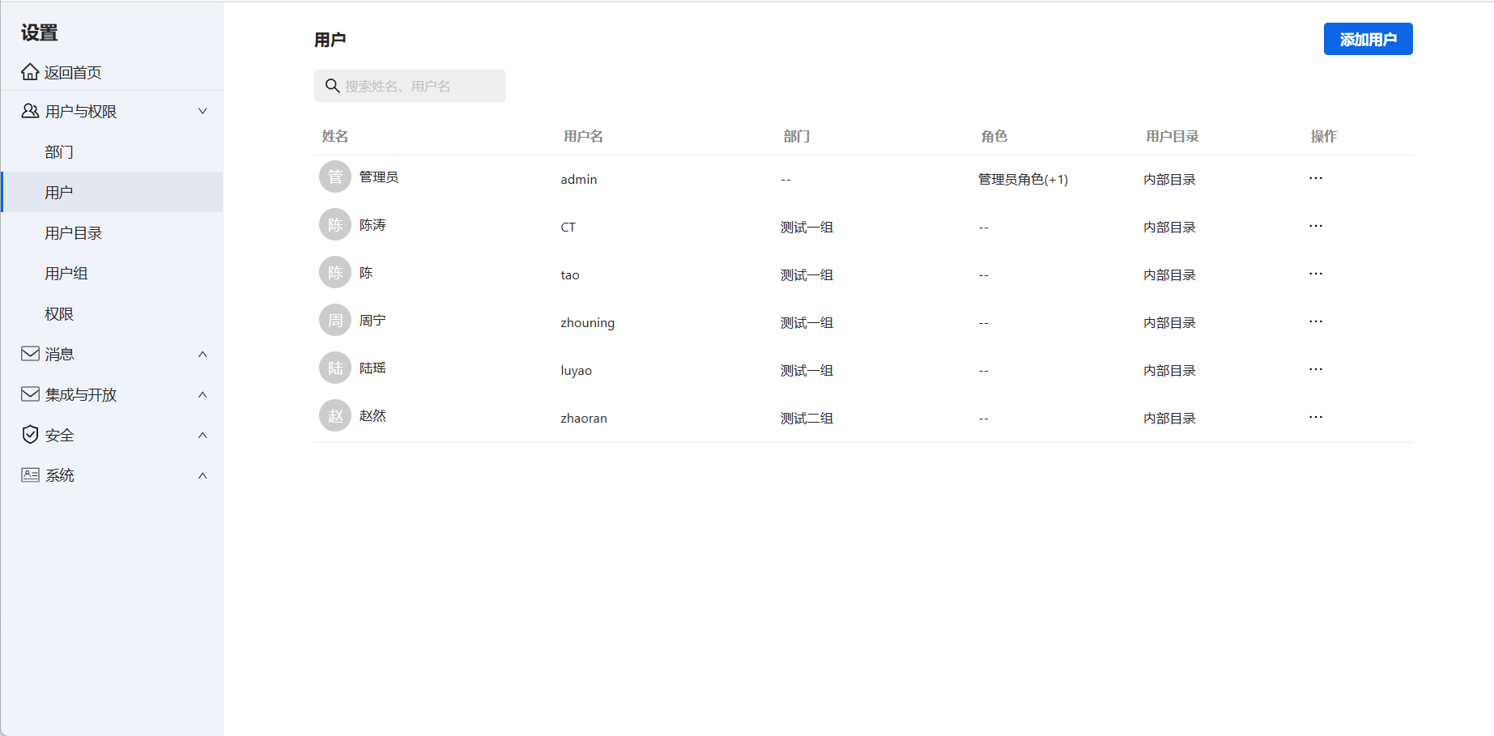
Task: Click the card icon next to 系统
Action: (x=29, y=474)
